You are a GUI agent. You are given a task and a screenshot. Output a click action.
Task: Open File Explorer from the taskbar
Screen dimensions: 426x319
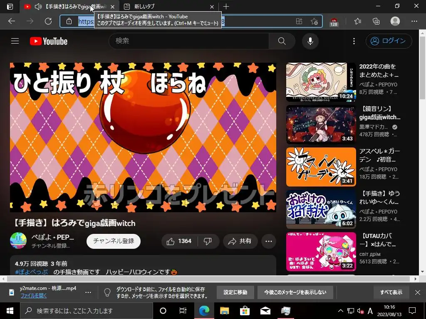pos(224,311)
